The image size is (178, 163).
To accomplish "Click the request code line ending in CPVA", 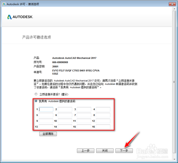I will [x=76, y=71].
